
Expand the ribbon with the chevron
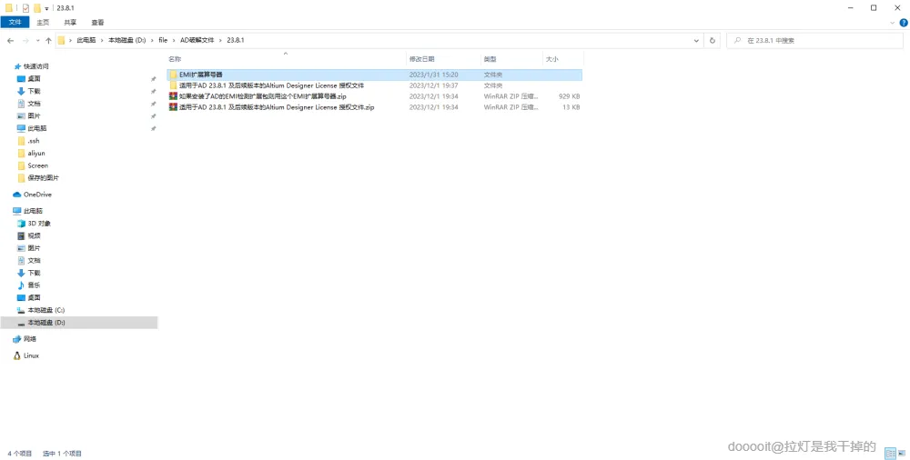coord(892,23)
